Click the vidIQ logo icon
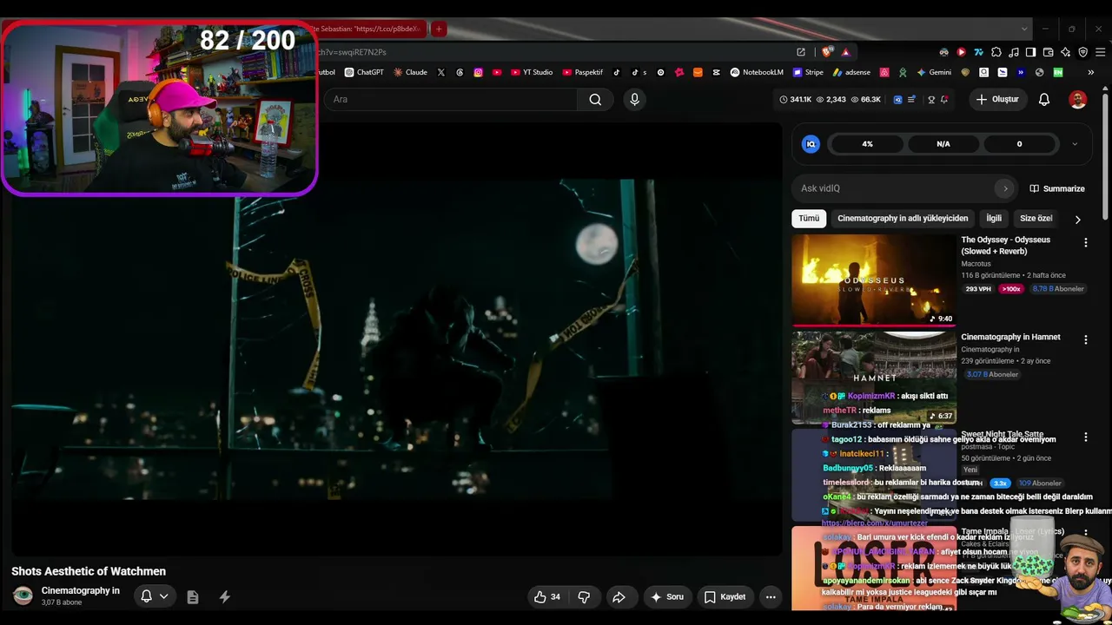This screenshot has width=1112, height=625. coord(811,144)
